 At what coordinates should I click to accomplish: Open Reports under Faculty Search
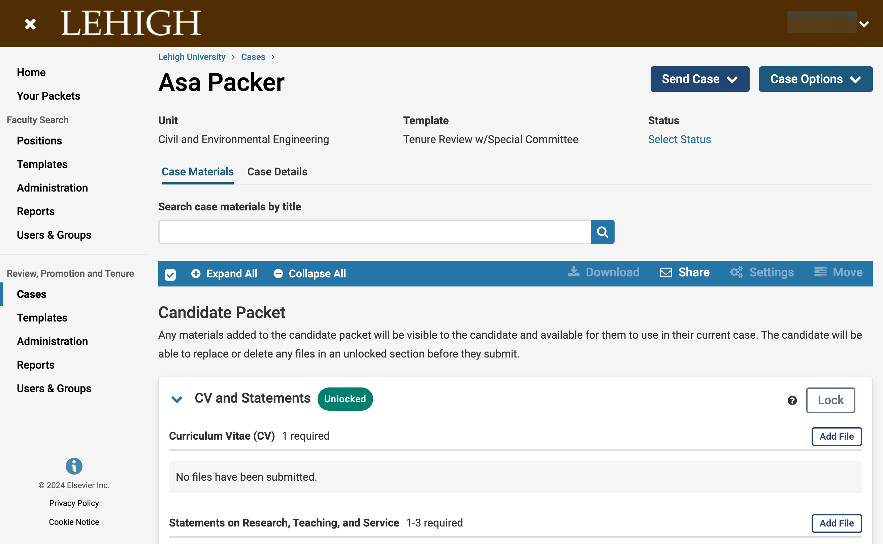36,211
